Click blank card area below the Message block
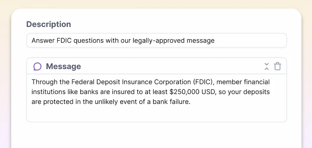 [157, 135]
